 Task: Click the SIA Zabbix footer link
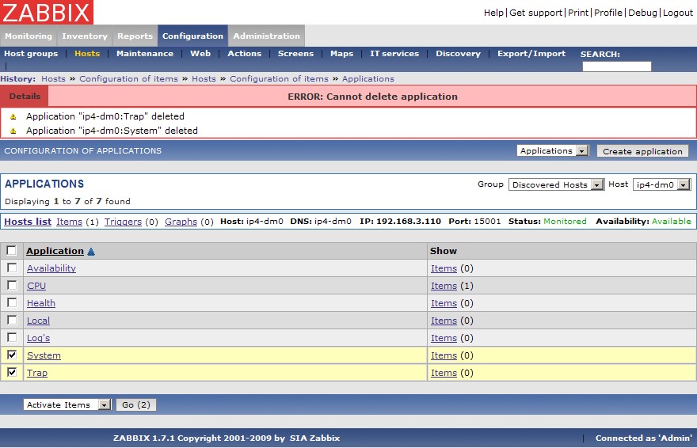click(314, 438)
